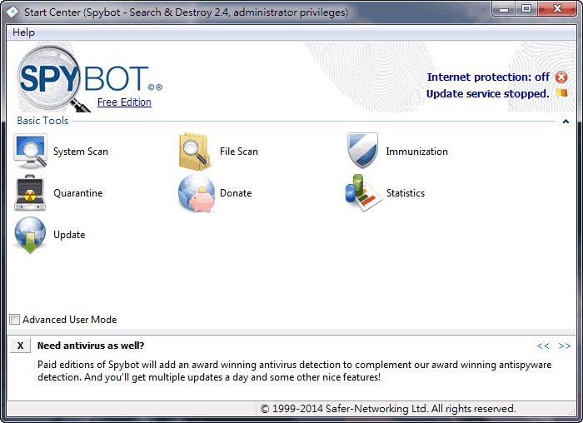Click the yellow Update service status icon
This screenshot has height=423, width=583.
[562, 92]
